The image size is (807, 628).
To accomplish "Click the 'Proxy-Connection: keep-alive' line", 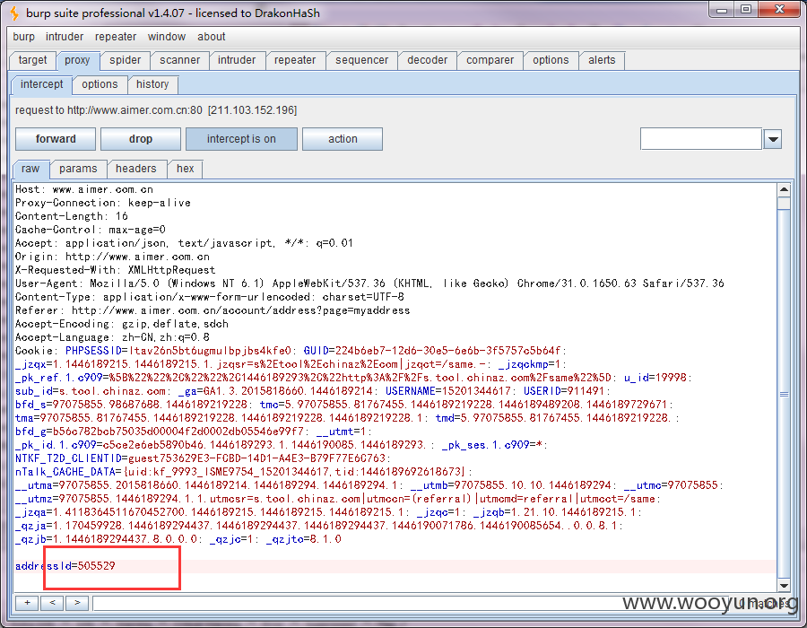I will [x=103, y=203].
